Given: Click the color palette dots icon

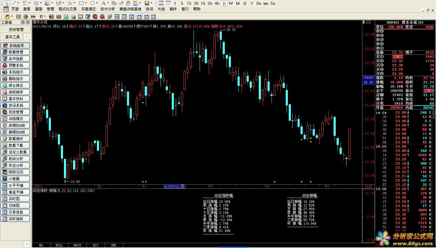Looking at the screenshot, I should pos(135,3).
